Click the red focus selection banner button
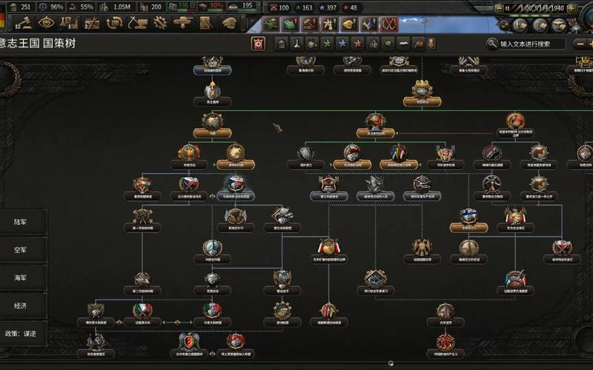The width and height of the screenshot is (593, 370). [x=258, y=44]
